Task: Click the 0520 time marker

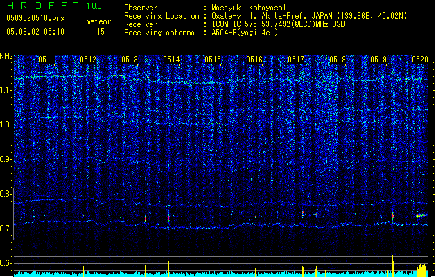Action: click(x=420, y=60)
